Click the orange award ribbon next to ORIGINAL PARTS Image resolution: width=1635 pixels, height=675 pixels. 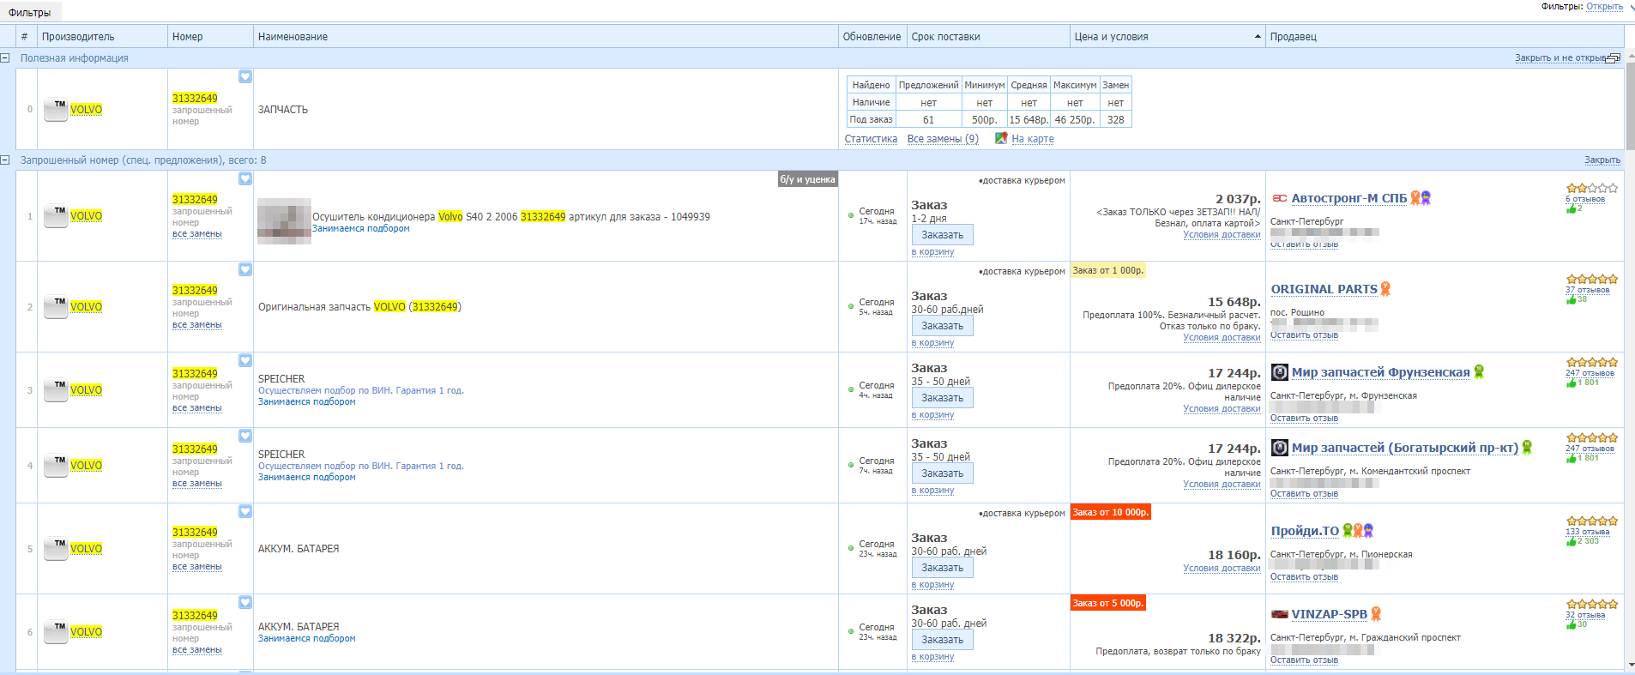click(1385, 289)
